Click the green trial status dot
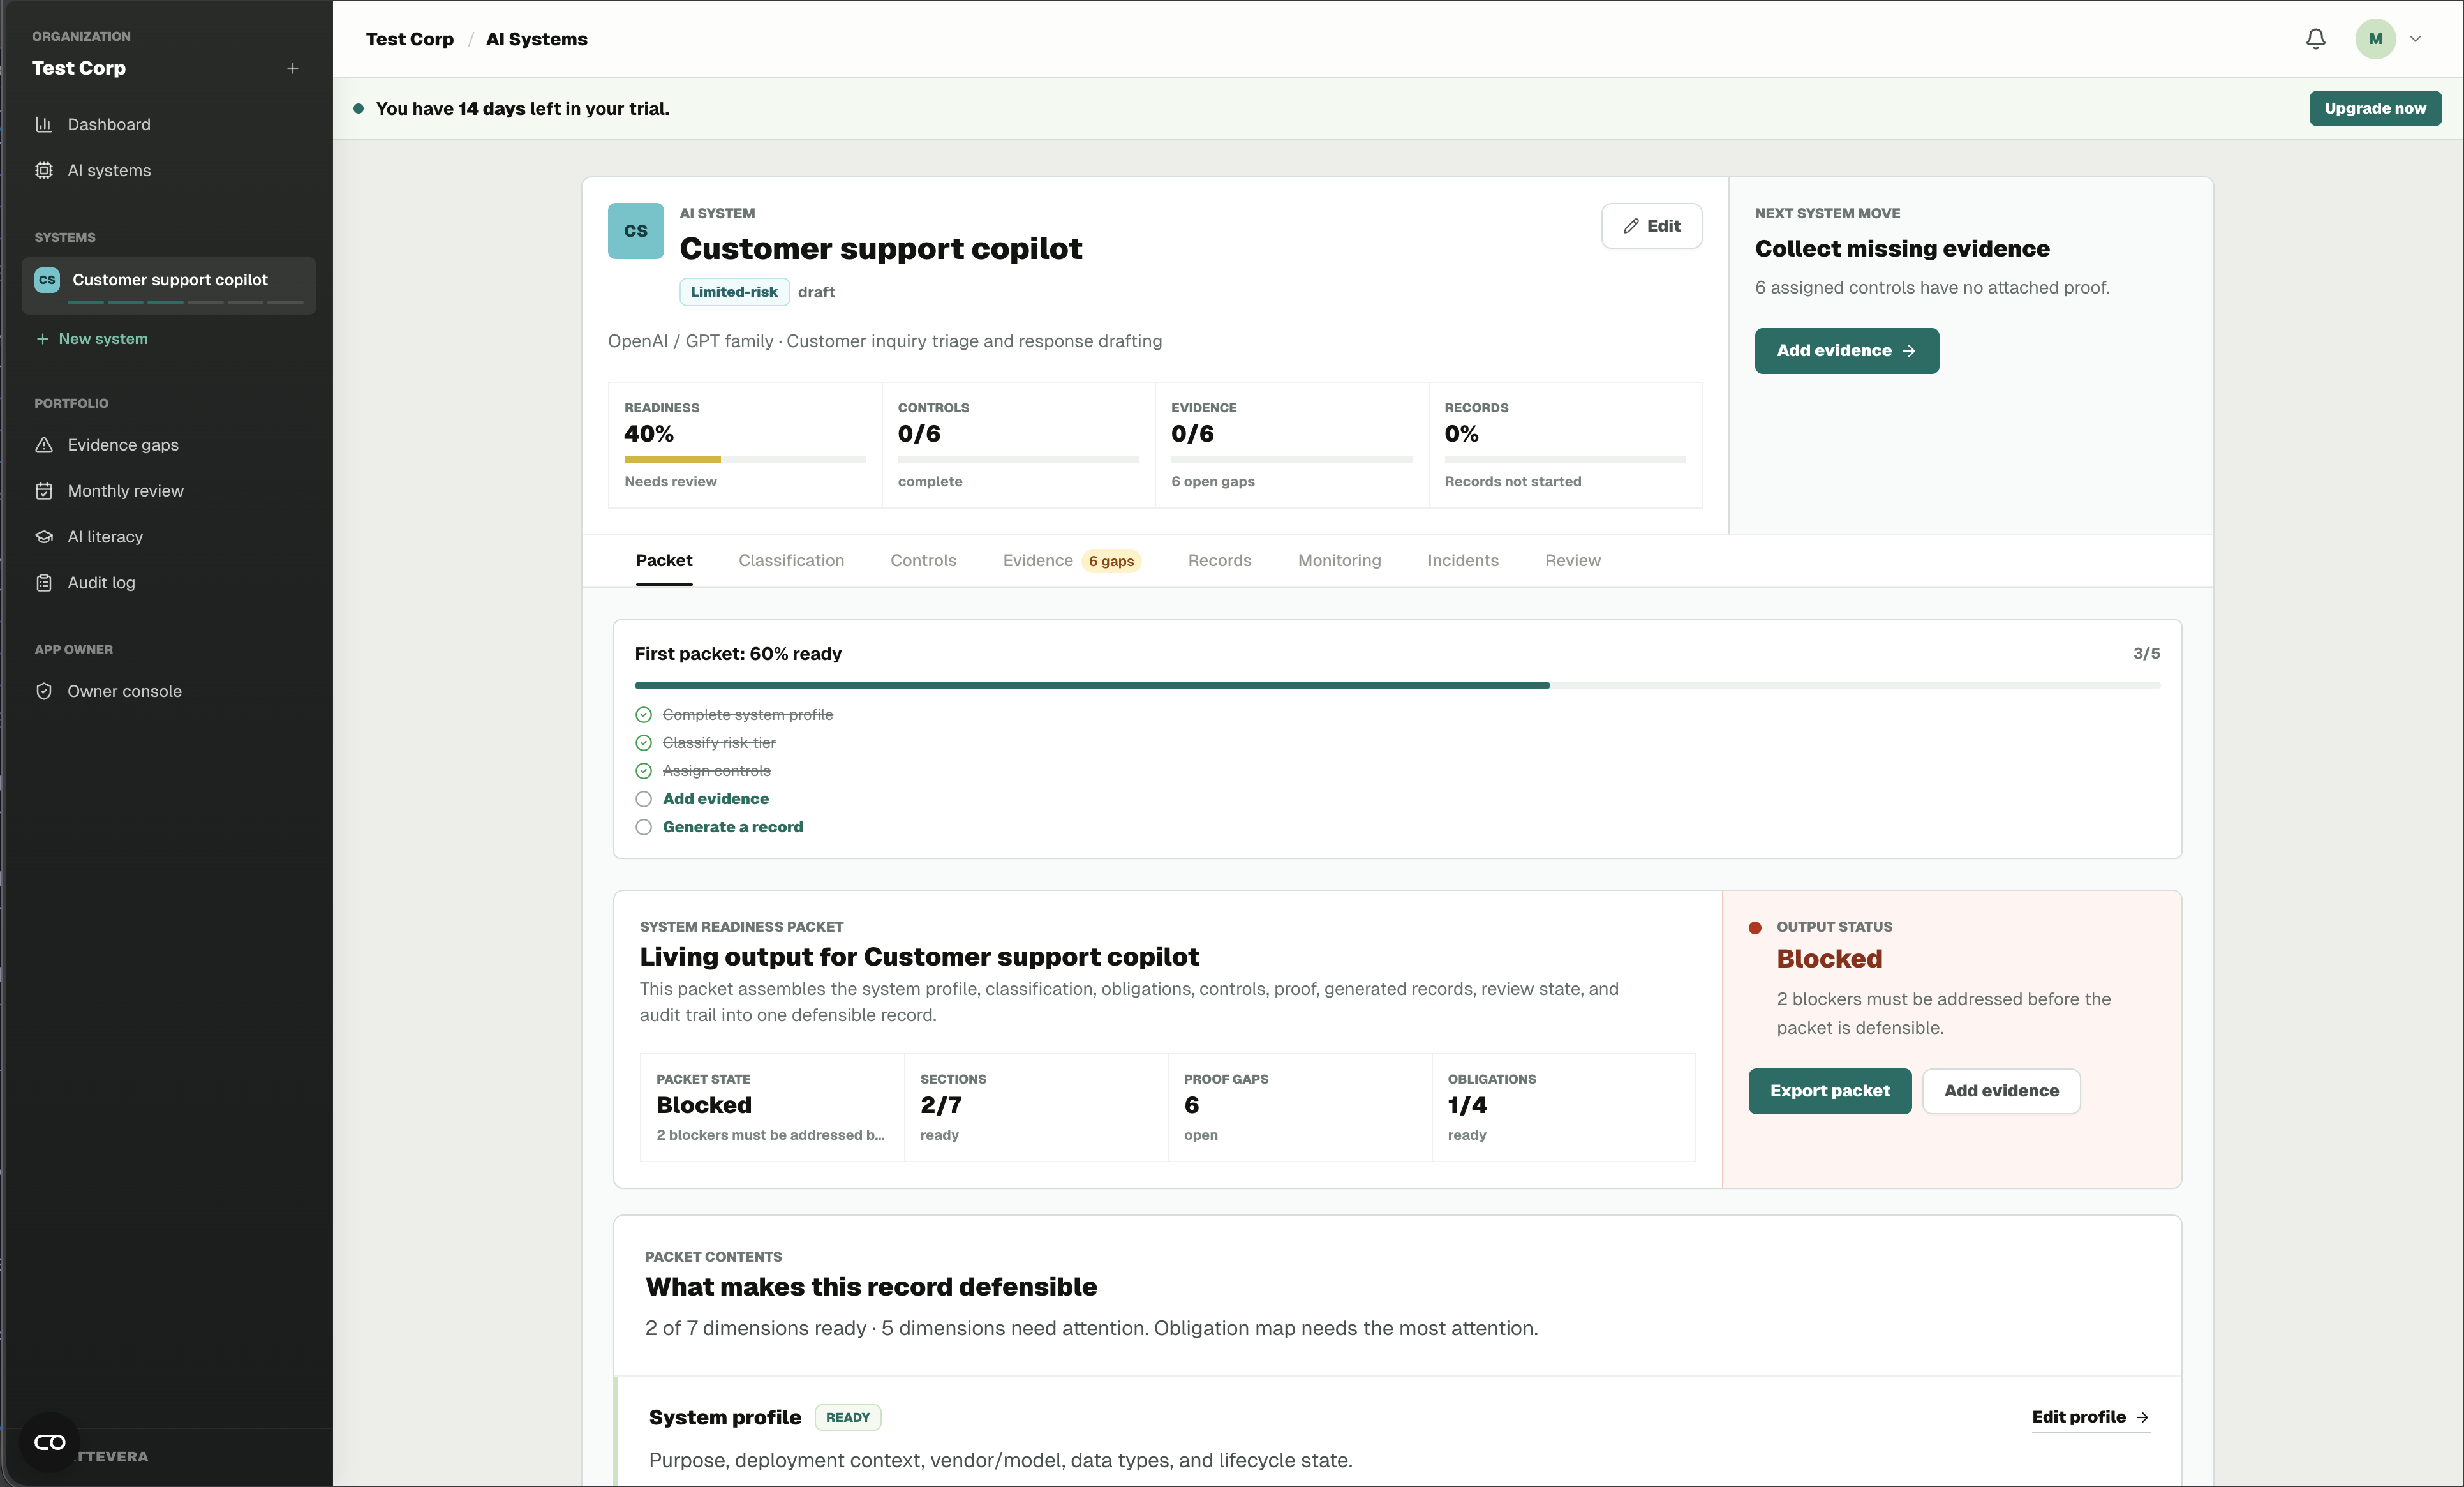Viewport: 2464px width, 1487px height. click(x=358, y=109)
